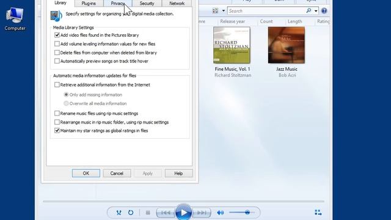Enable Rename music files using rip settings

pyautogui.click(x=57, y=114)
